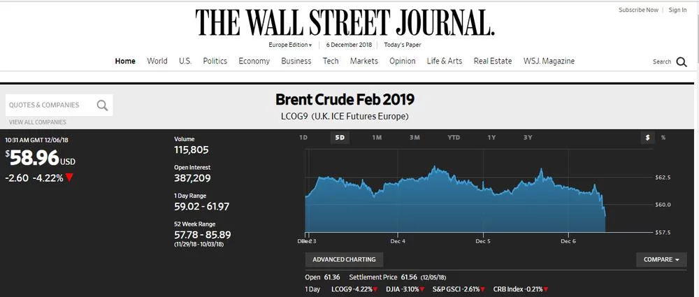Click the Wall Street Journal logo
The image size is (699, 297).
345,22
